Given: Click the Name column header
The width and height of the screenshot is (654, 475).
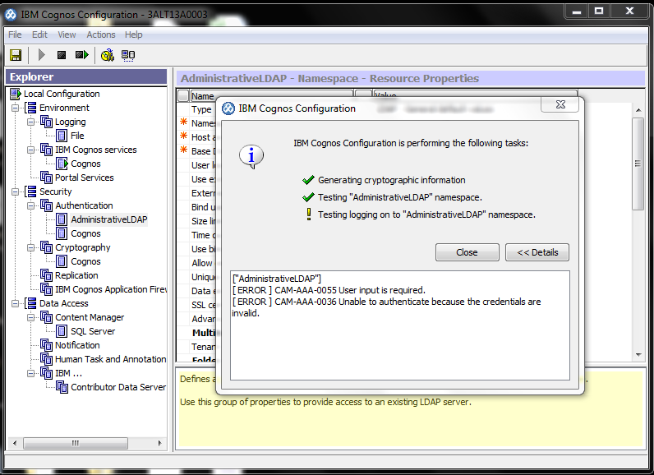Looking at the screenshot, I should 271,95.
